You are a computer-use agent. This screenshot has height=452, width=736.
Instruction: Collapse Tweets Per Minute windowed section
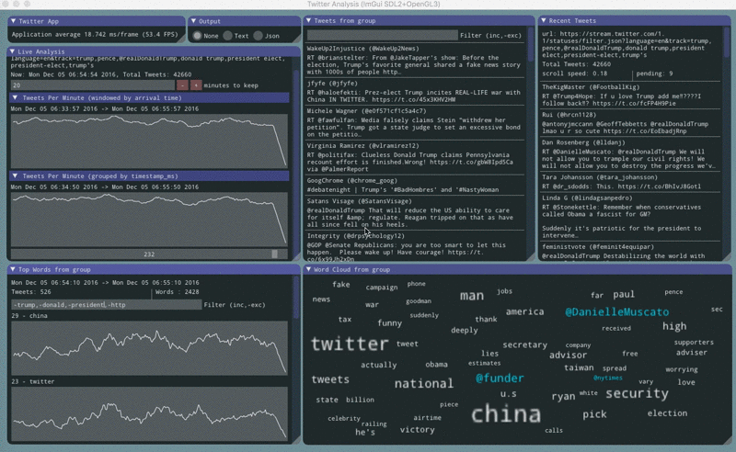coord(15,98)
